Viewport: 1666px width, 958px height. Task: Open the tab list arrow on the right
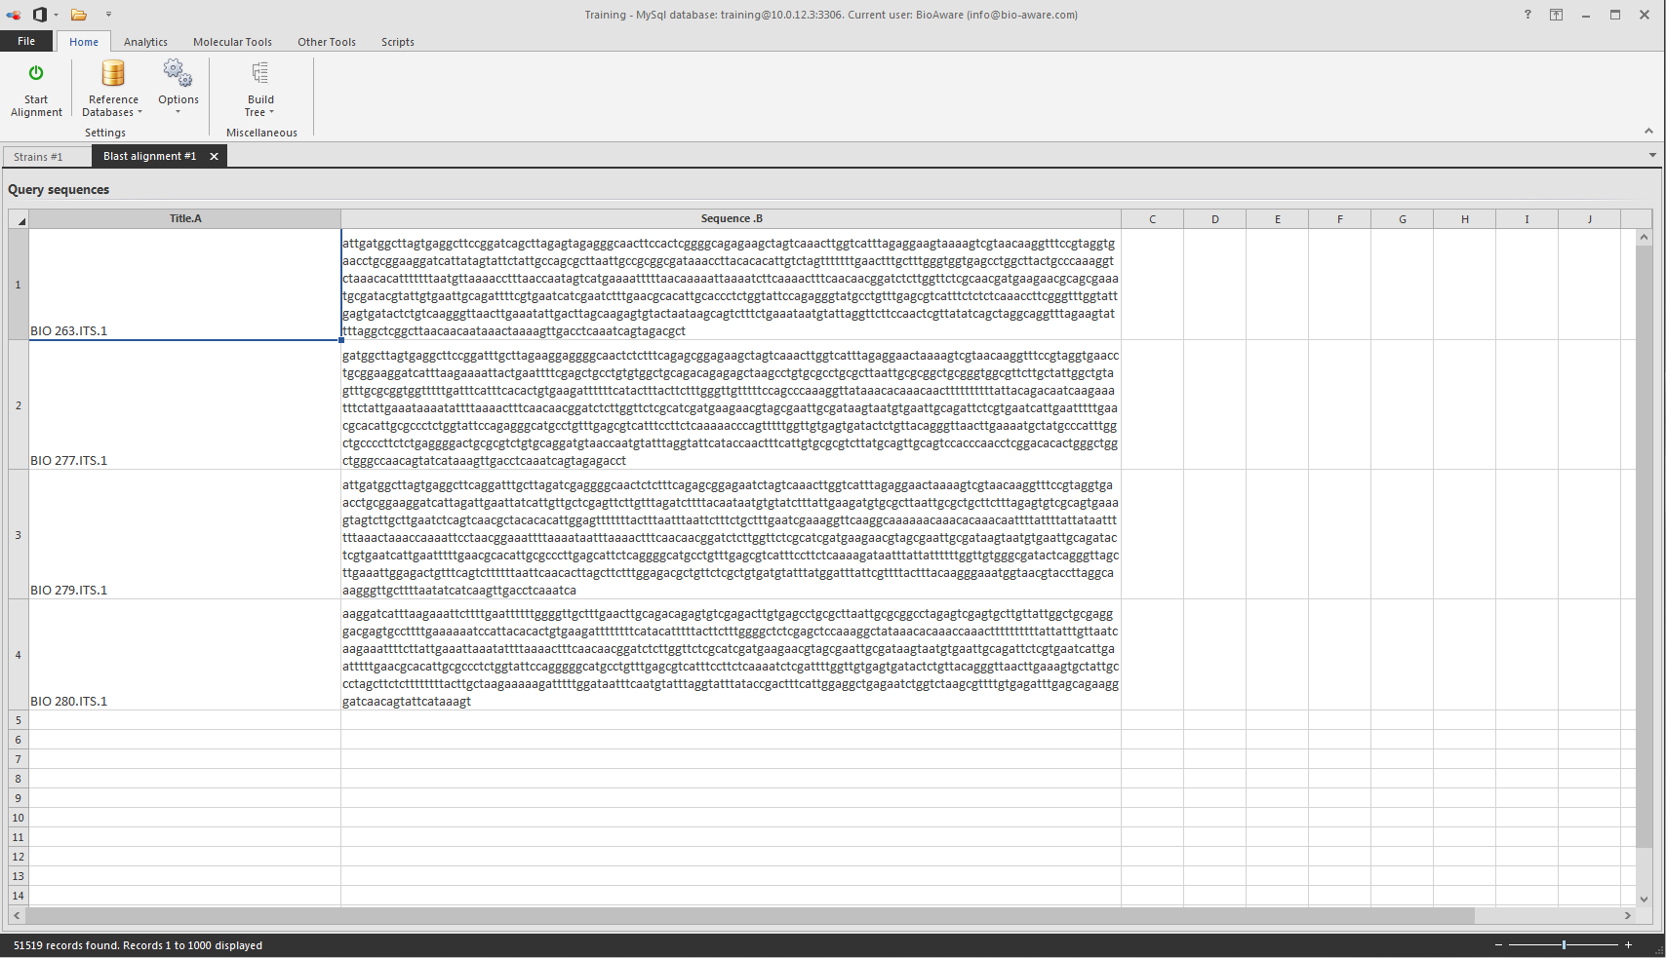pos(1651,155)
